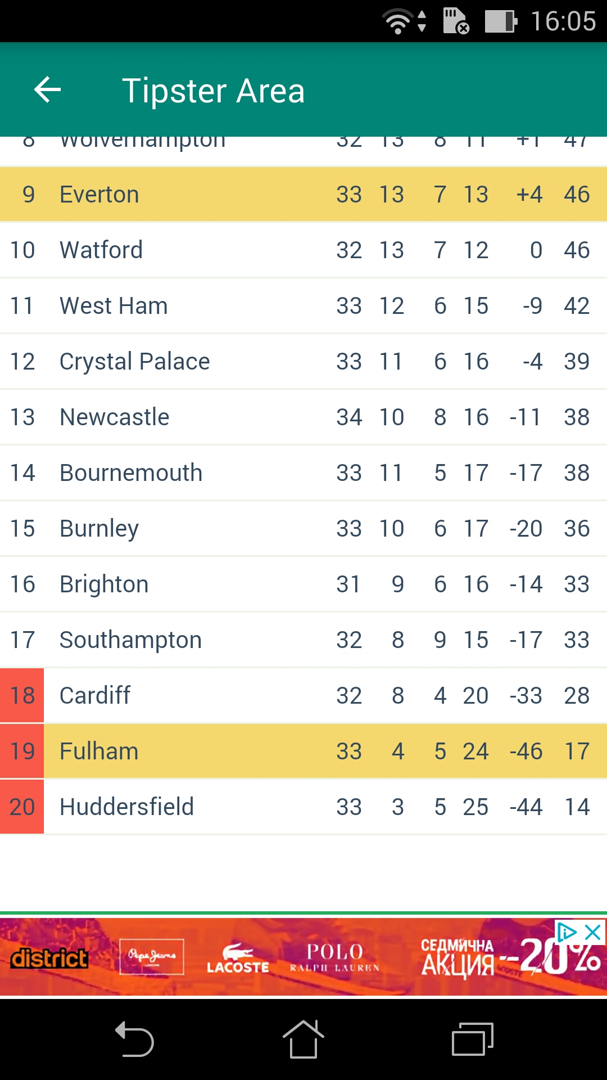Tap the Android back navigation button

[x=134, y=1039]
